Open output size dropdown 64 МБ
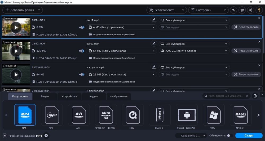This screenshot has height=141, width=265. (x=121, y=51)
